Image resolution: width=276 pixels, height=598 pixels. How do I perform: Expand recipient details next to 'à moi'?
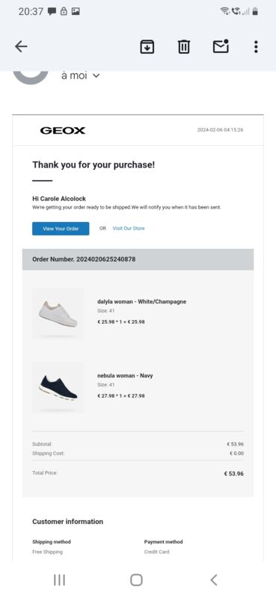pos(96,75)
